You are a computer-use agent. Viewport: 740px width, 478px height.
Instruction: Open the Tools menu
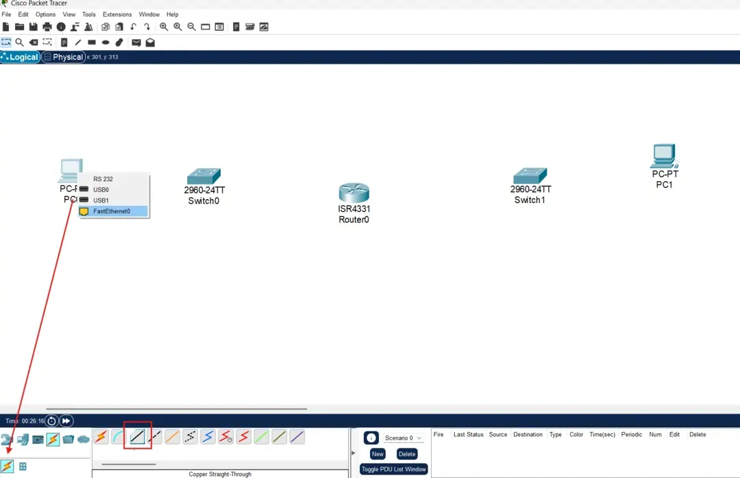(88, 14)
